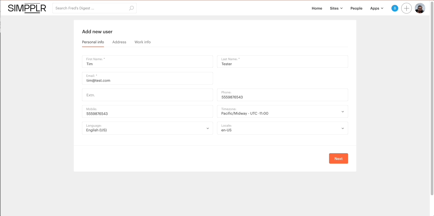The width and height of the screenshot is (434, 216).
Task: Open the Locale dropdown
Action: 282,128
